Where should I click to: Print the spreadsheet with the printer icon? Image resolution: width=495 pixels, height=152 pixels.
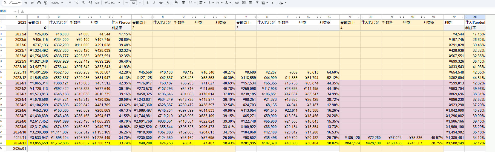39,3
